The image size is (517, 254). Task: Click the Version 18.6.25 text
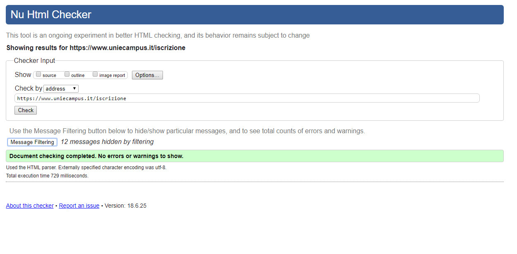coord(125,206)
